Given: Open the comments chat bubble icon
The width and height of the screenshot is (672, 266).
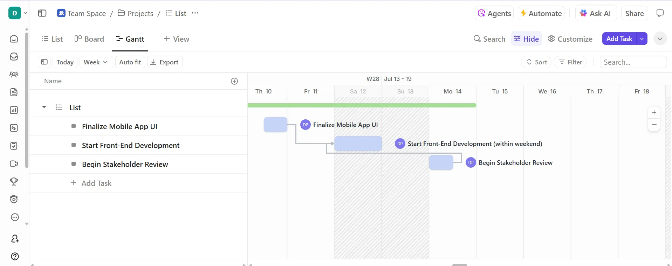Looking at the screenshot, I should pyautogui.click(x=660, y=13).
